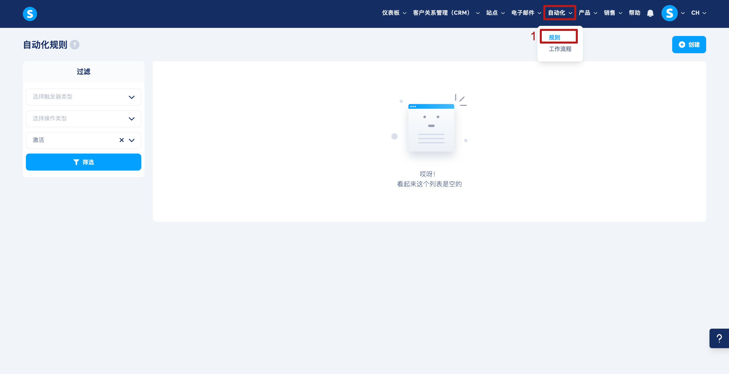
Task: Click the plus icon on the 创建 button
Action: tap(682, 45)
